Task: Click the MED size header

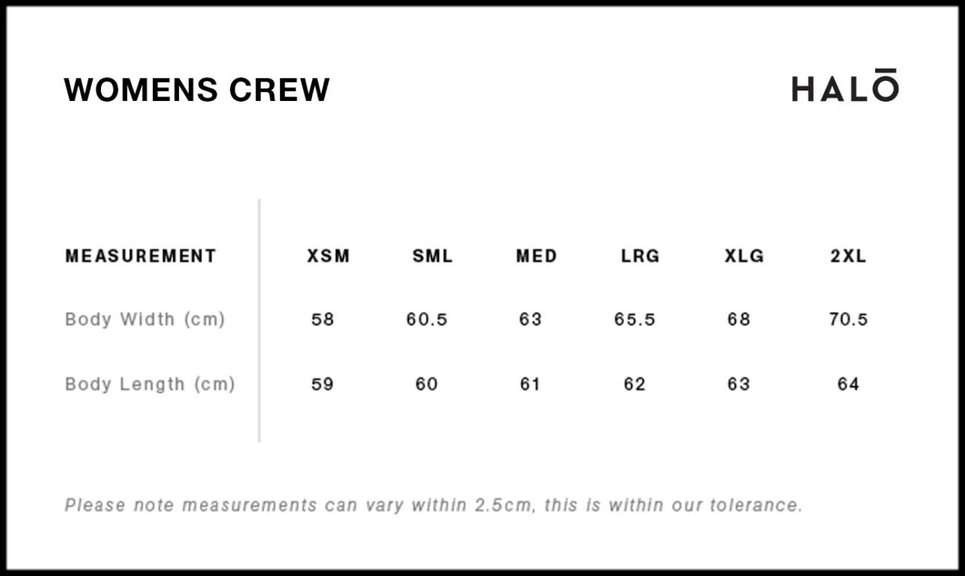Action: 536,256
